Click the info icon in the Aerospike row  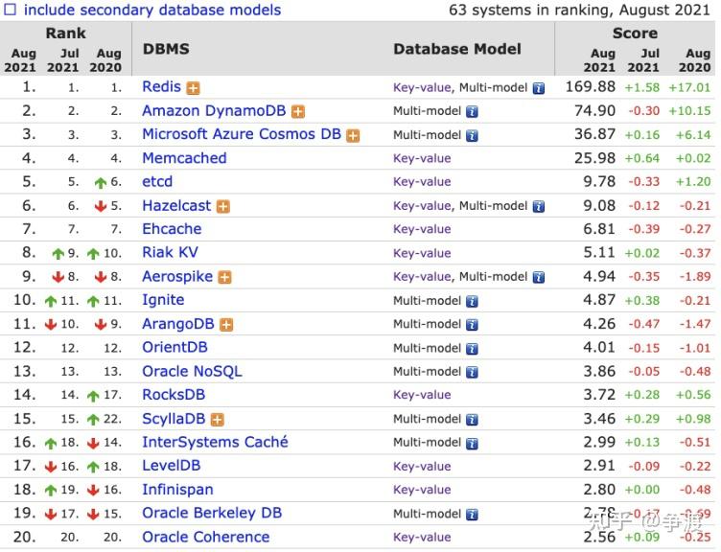pyautogui.click(x=539, y=278)
